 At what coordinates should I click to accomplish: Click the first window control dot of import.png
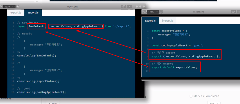tap(137, 7)
